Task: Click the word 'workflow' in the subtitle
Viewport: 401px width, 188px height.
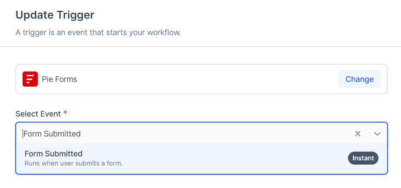Action: click(164, 32)
